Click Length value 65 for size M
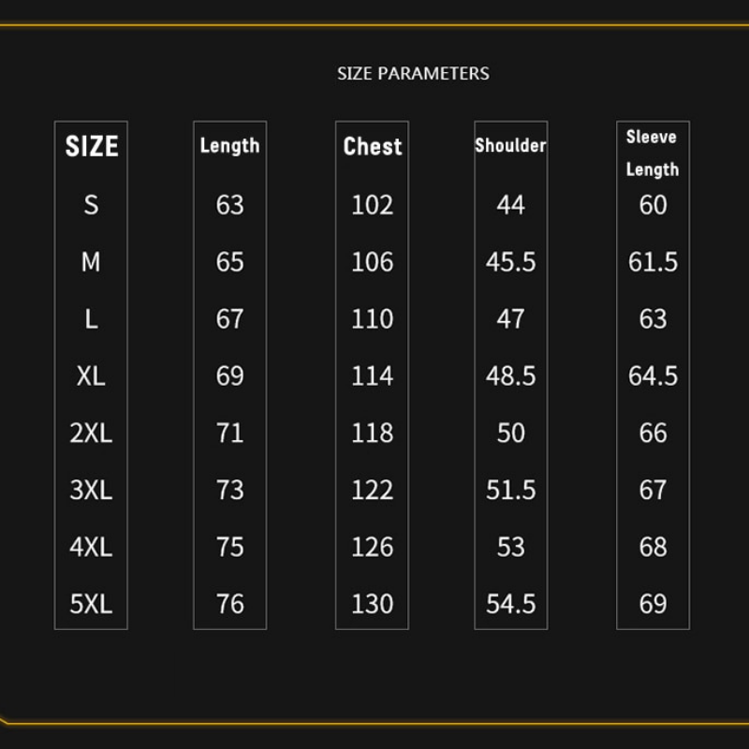 229,262
